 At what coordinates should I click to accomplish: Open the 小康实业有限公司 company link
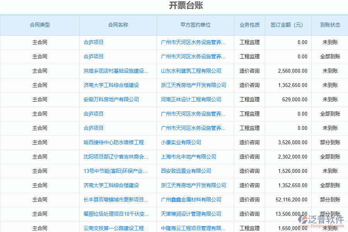click(181, 142)
